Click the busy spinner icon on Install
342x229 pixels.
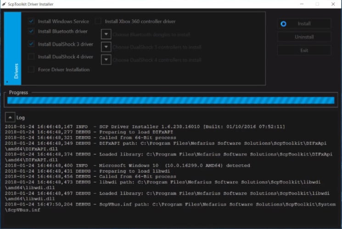click(283, 24)
